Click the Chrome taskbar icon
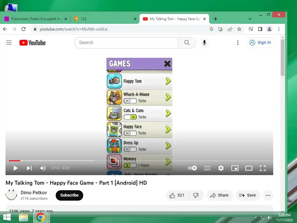This screenshot has width=297, height=223. (x=41, y=217)
